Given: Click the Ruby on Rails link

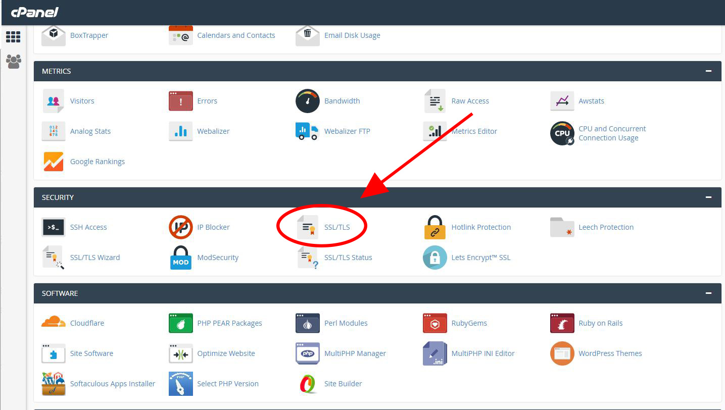Looking at the screenshot, I should click(601, 323).
